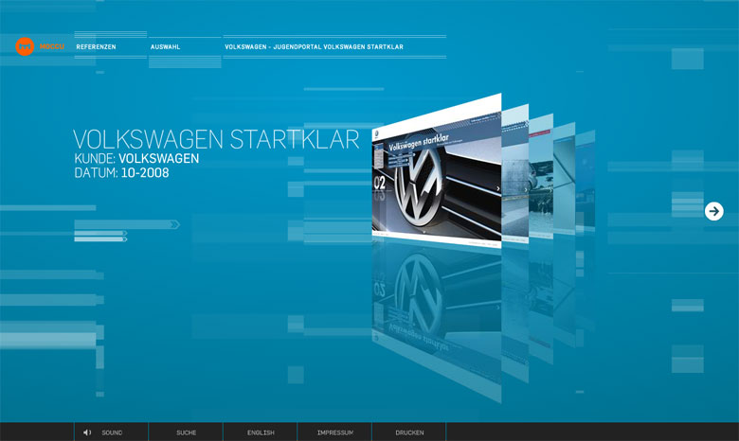The width and height of the screenshot is (739, 441).
Task: Click the lowest white arrow bar under DATUM
Action: click(x=99, y=239)
